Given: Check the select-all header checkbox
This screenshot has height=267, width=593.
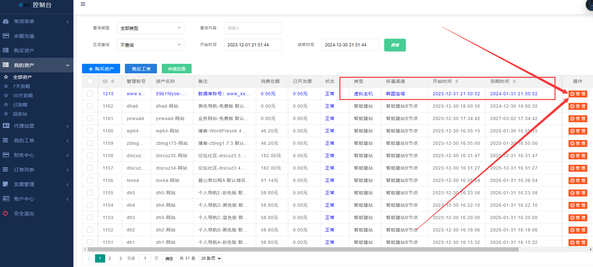Looking at the screenshot, I should [x=90, y=82].
